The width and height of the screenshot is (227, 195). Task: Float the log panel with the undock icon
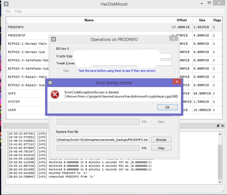click(218, 126)
